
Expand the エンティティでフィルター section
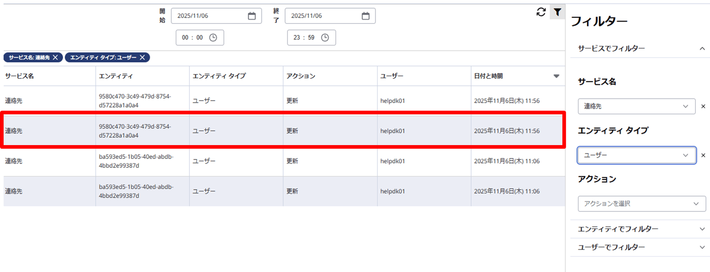point(702,229)
